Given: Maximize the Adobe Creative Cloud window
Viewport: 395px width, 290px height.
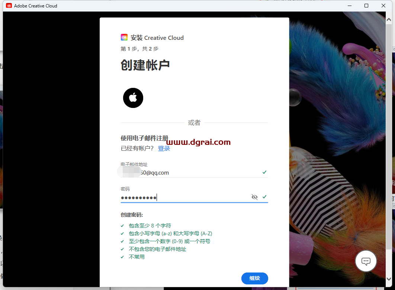Looking at the screenshot, I should (366, 6).
